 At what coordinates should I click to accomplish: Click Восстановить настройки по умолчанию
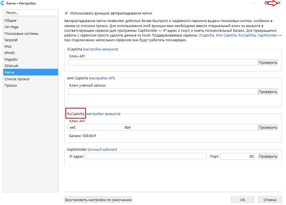(98, 200)
